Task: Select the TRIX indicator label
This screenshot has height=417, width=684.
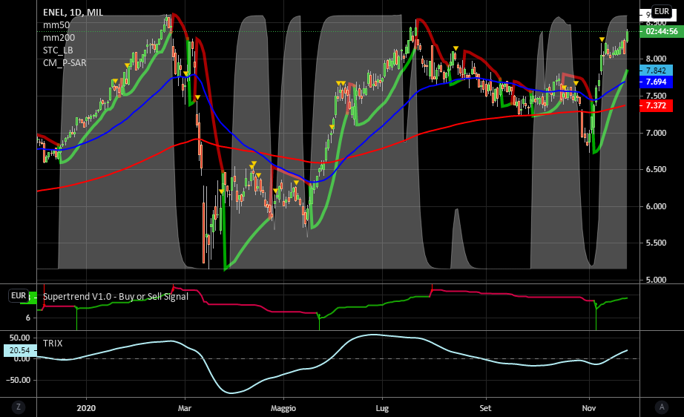Action: (53, 344)
